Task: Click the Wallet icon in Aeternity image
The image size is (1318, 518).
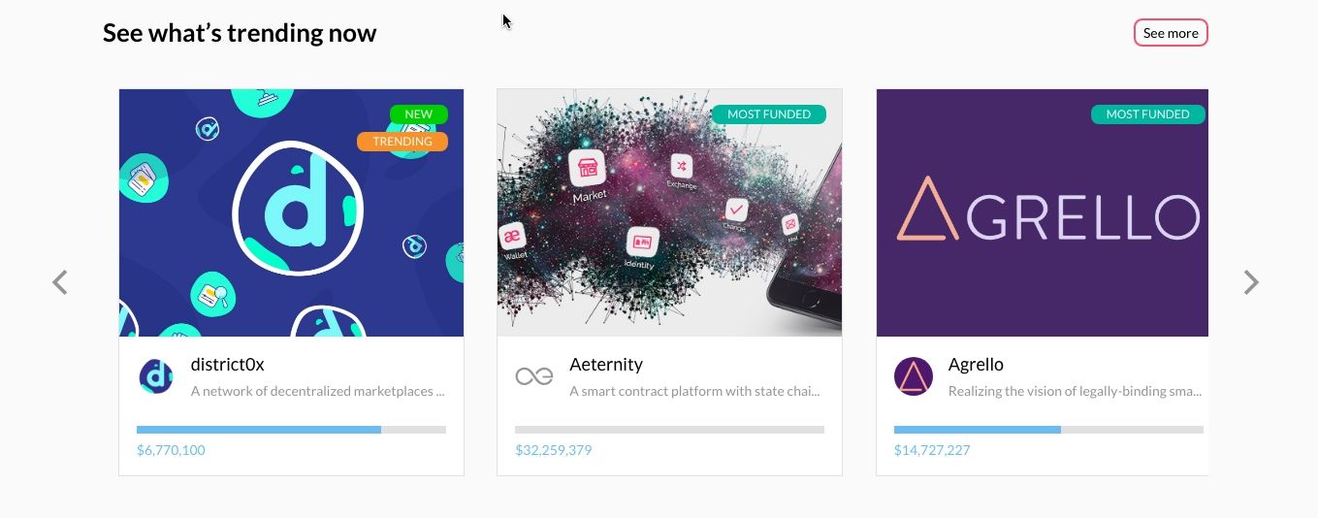Action: pos(513,236)
